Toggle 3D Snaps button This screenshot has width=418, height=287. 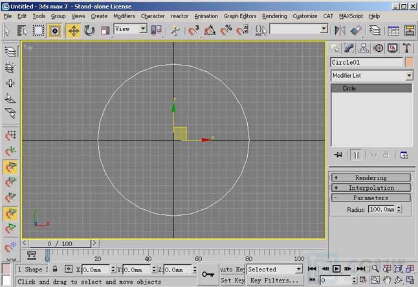pos(193,30)
